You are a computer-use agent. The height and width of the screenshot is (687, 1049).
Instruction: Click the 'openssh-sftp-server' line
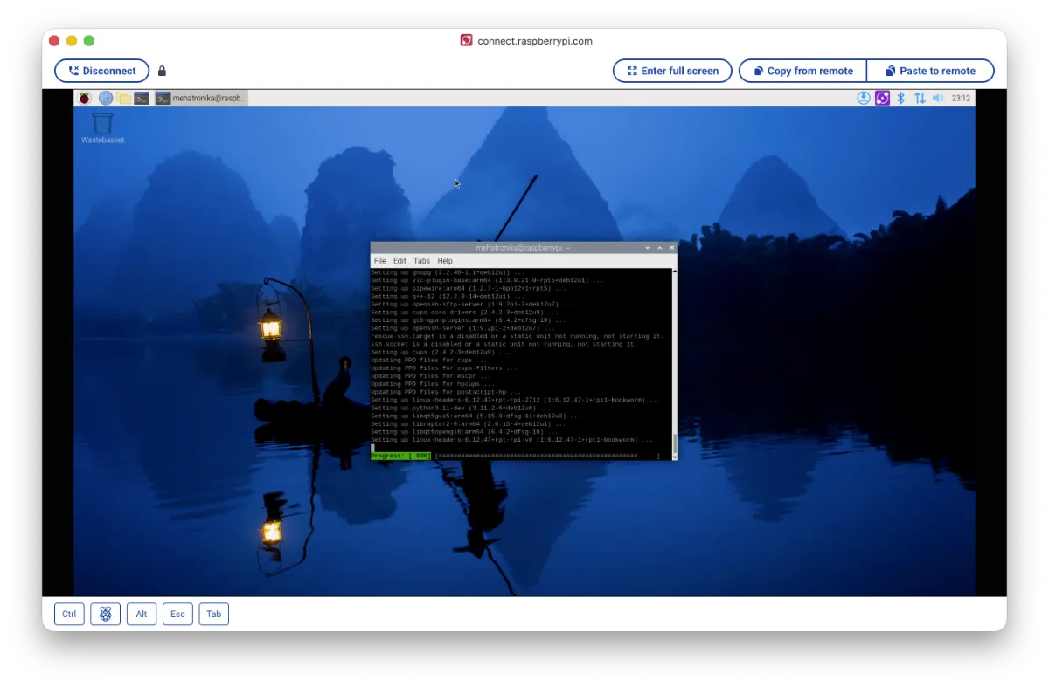pos(472,305)
